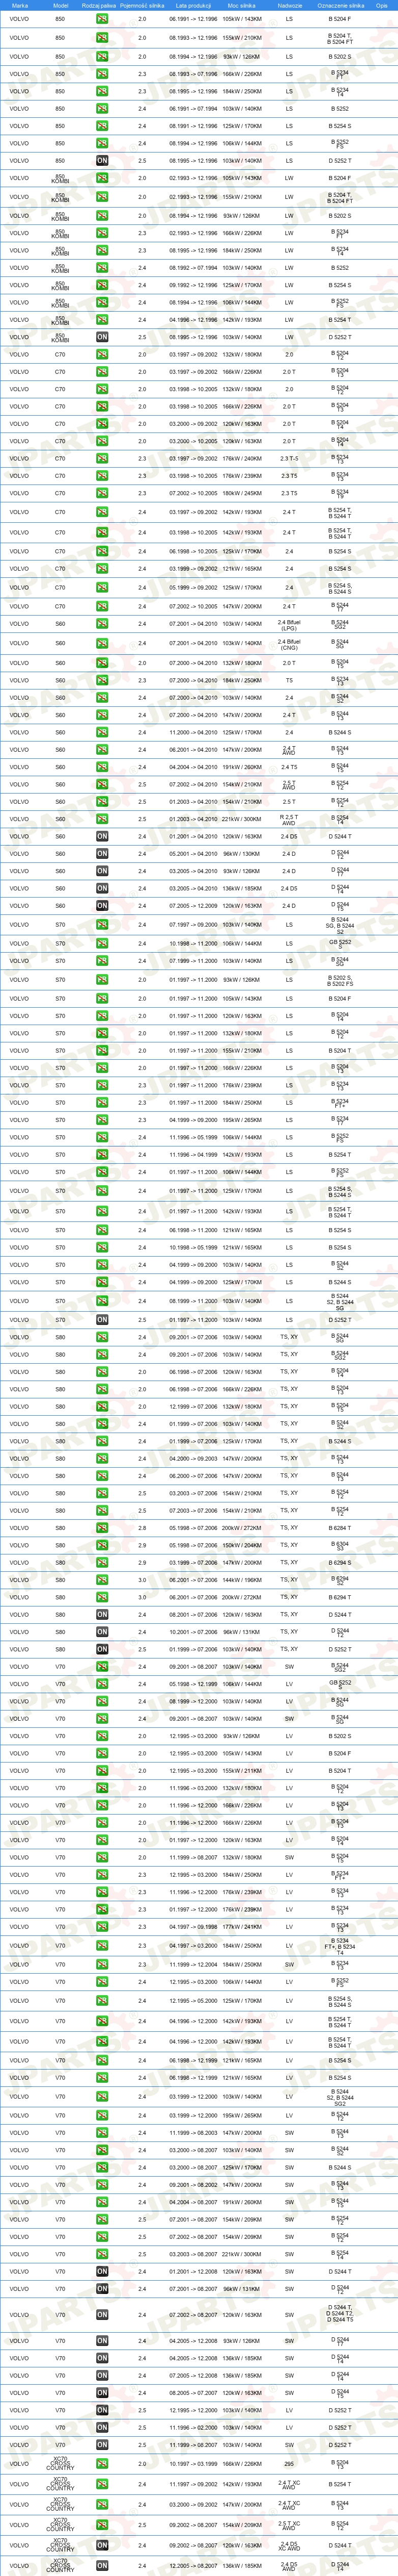The width and height of the screenshot is (398, 2576).
Task: Click the ON icon in XC70 2.4 D5 XC AWD row
Action: [102, 2546]
